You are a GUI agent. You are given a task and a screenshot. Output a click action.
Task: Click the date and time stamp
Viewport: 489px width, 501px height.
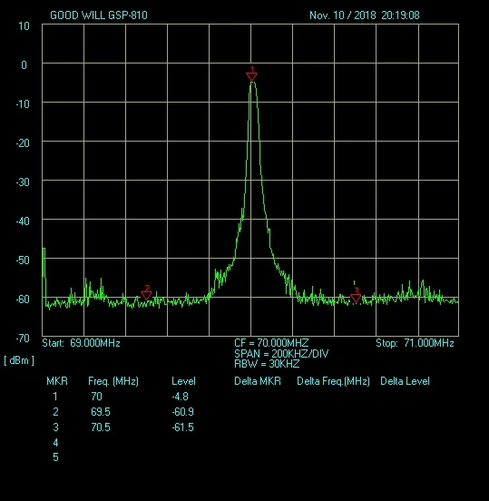pyautogui.click(x=365, y=15)
